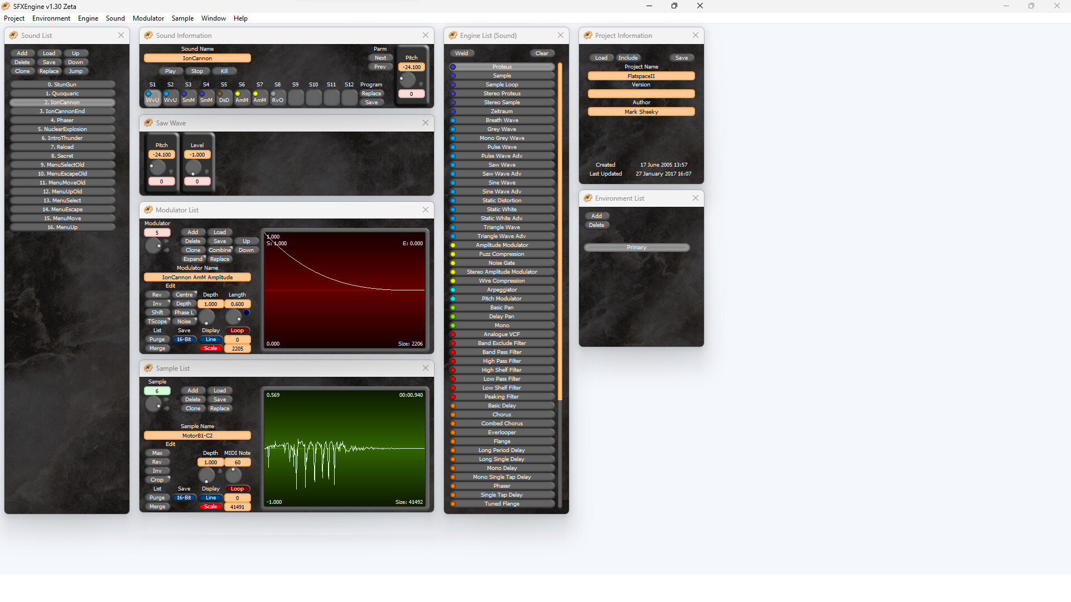
Task: Expand the Combine button options
Action: tap(220, 250)
